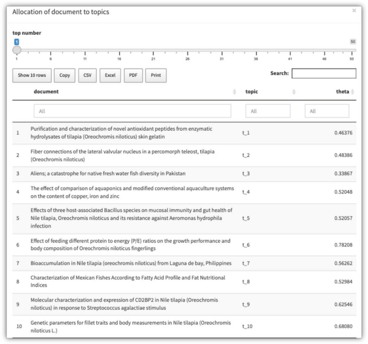Click theta value 0.78208
Image resolution: width=368 pixels, height=344 pixels.
(343, 245)
